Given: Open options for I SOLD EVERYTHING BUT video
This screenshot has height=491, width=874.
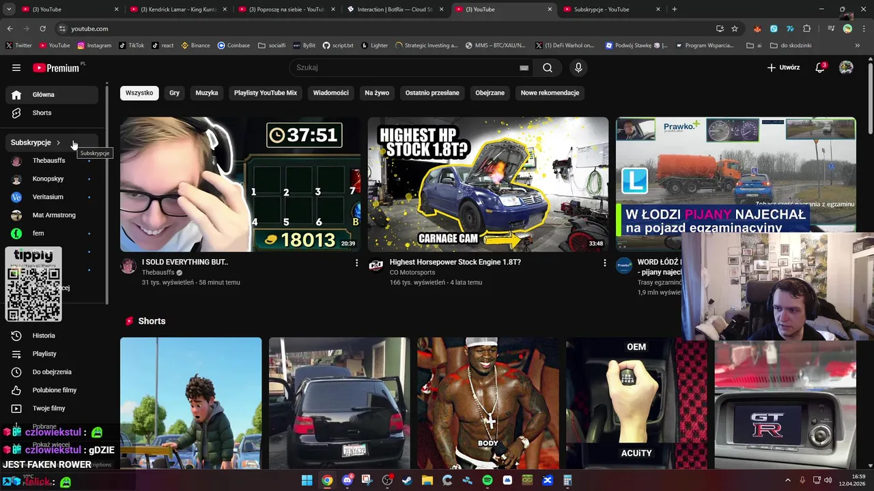Looking at the screenshot, I should click(356, 263).
